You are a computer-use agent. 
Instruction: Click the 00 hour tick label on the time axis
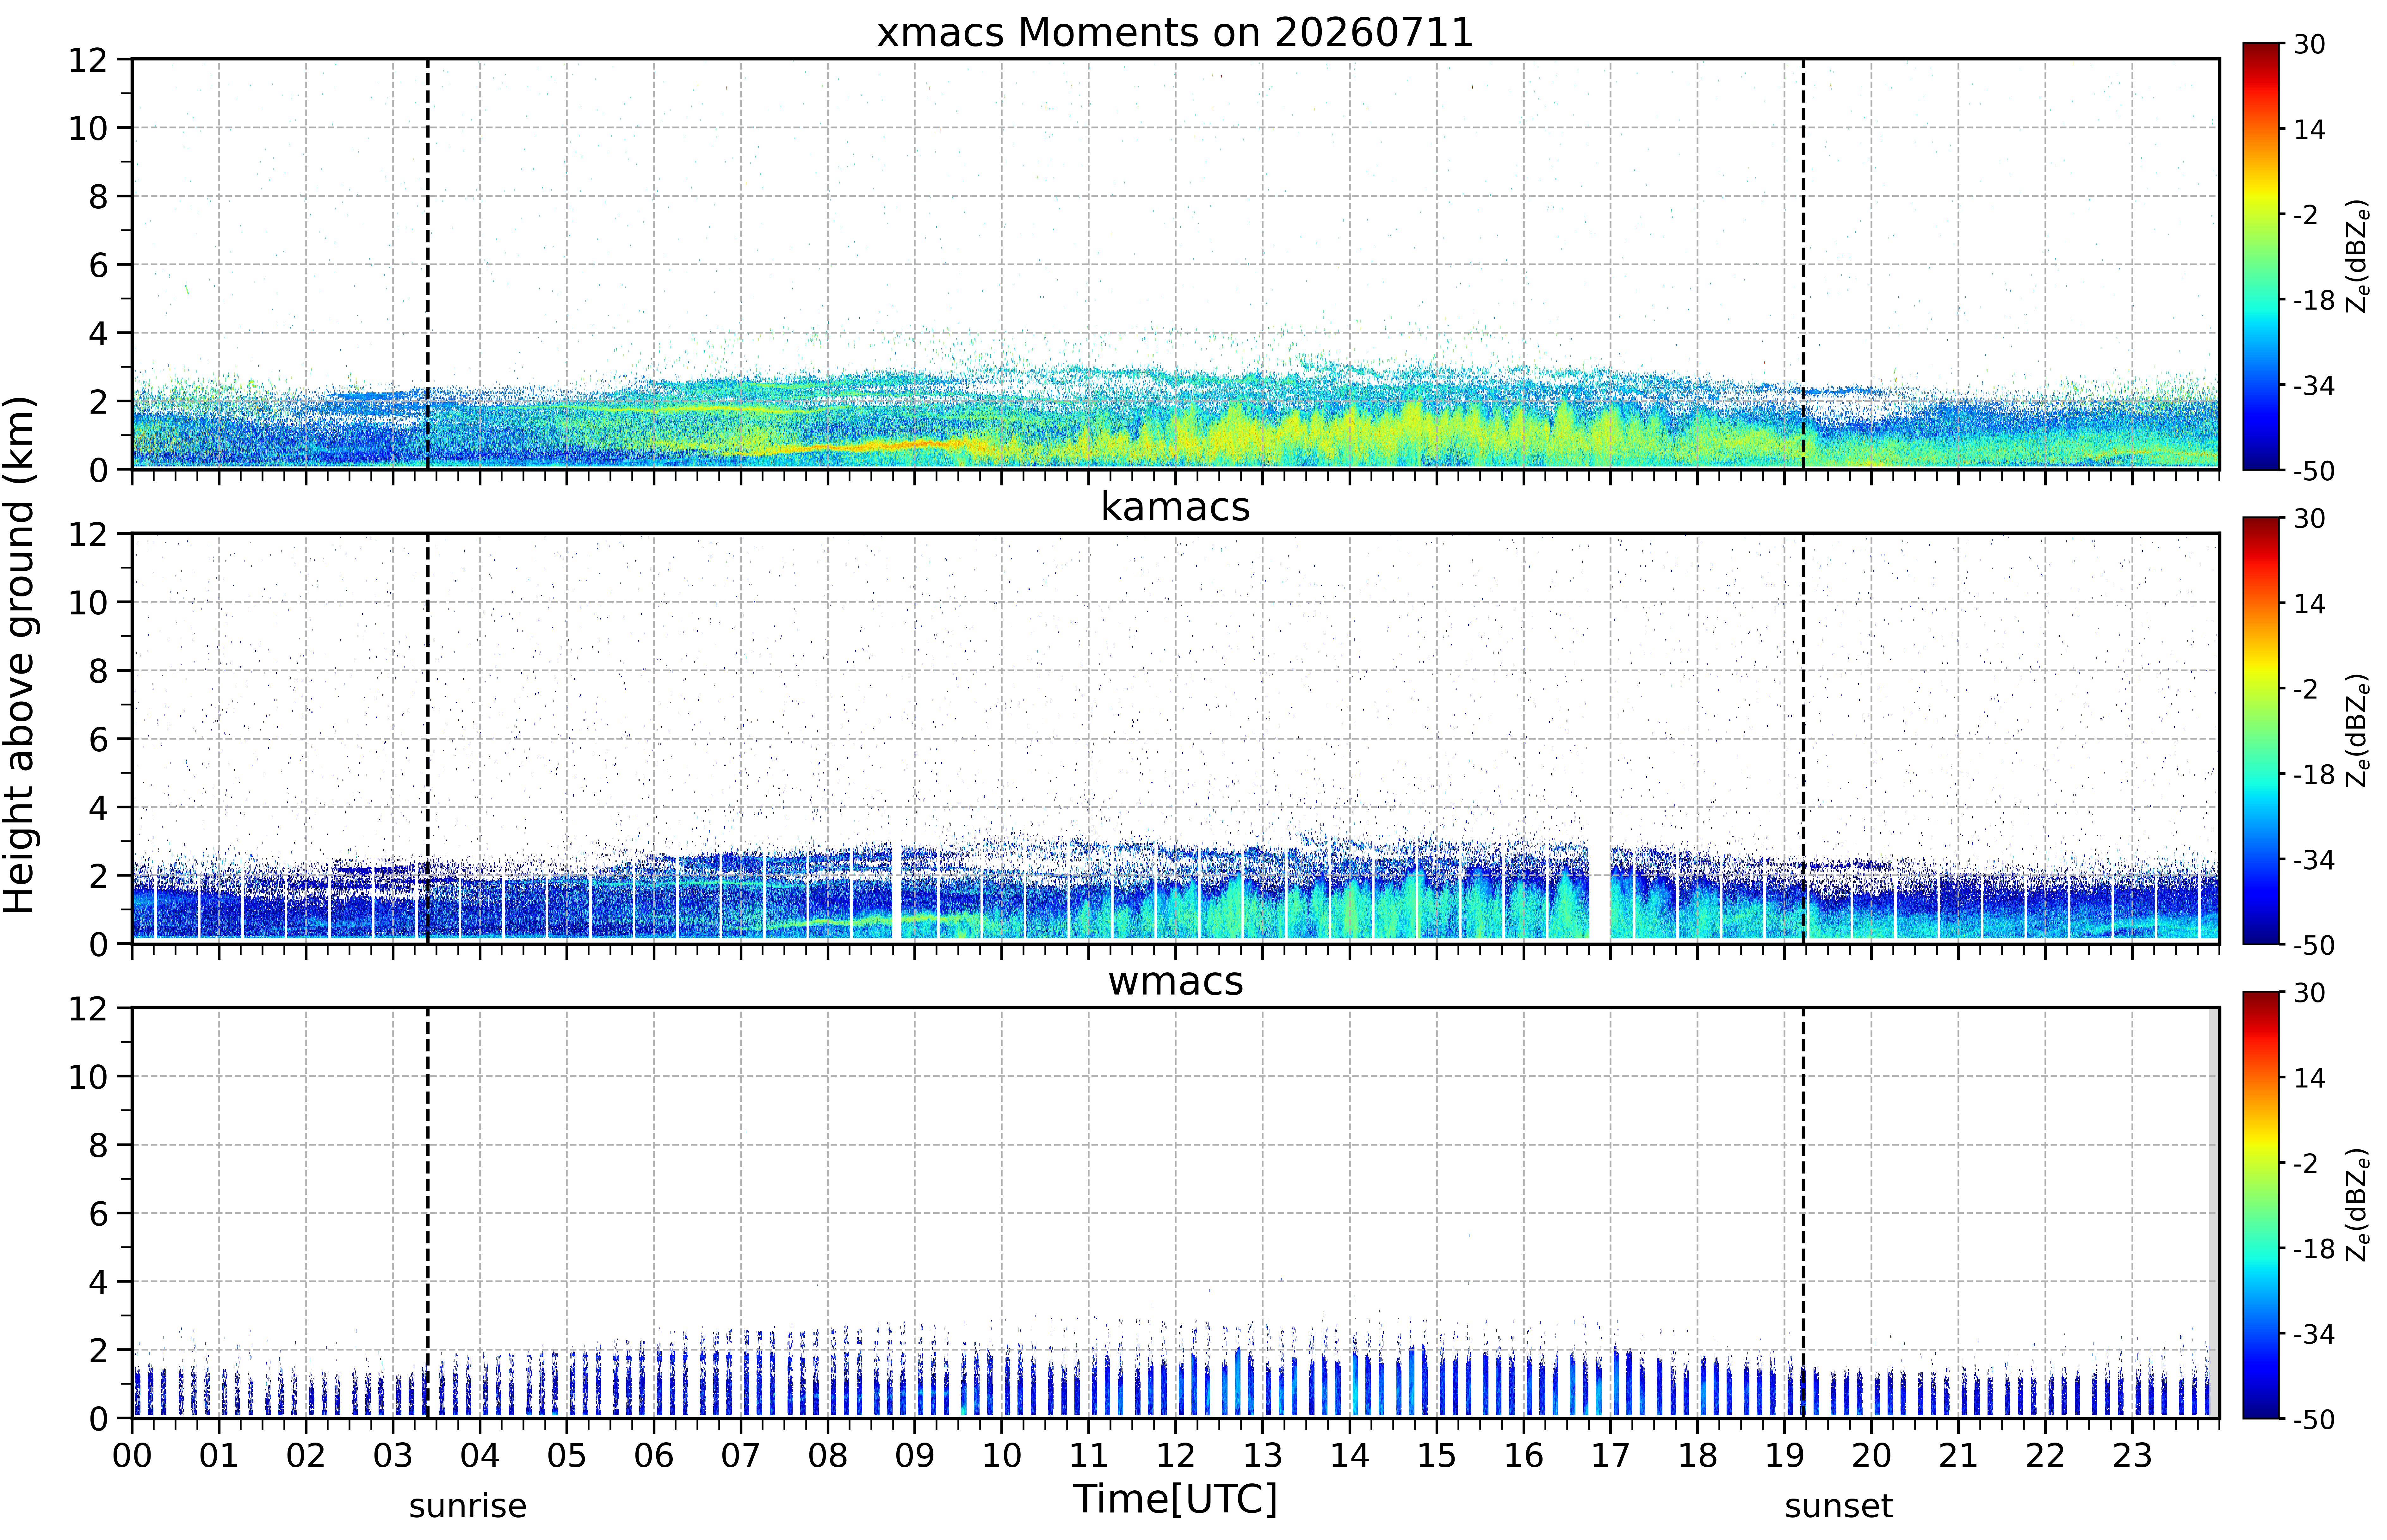[x=132, y=1455]
